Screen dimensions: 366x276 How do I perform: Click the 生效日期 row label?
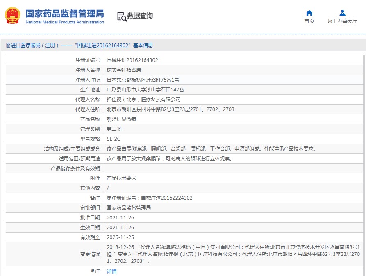pos(90,228)
